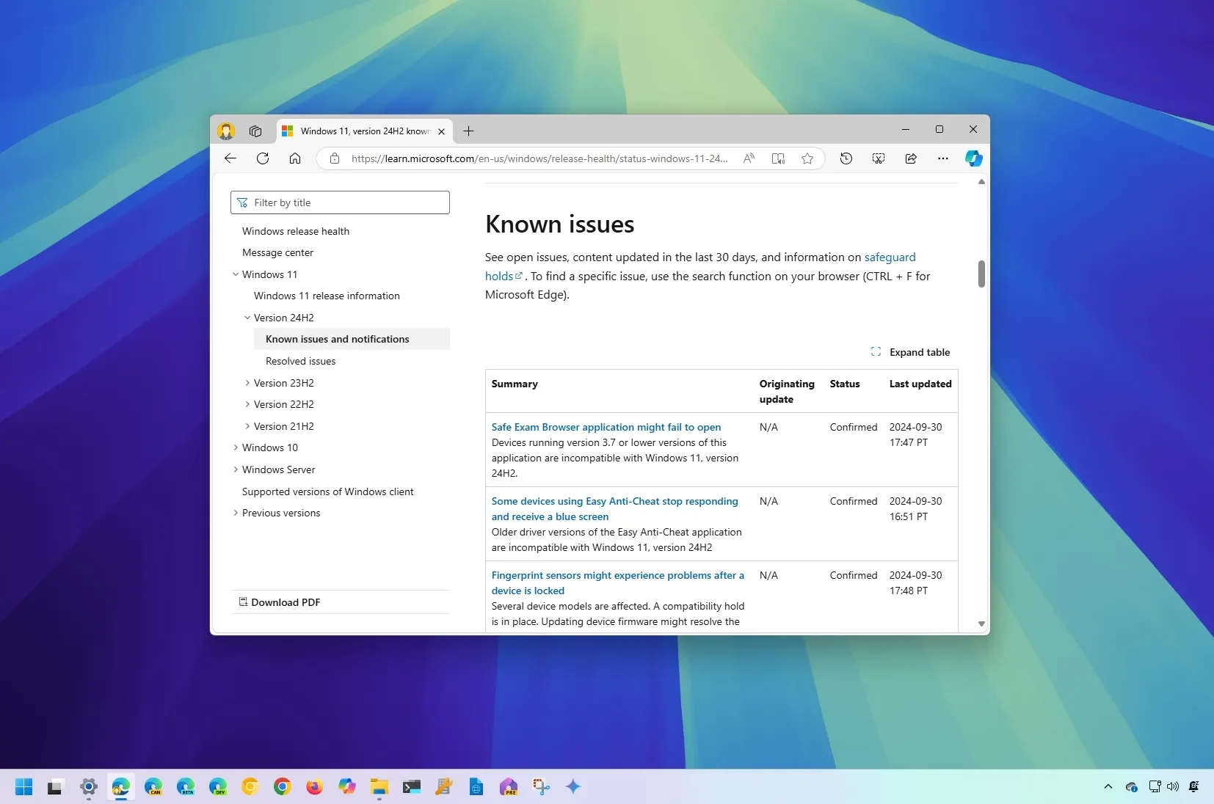The width and height of the screenshot is (1214, 804).
Task: Open Immersive Reader view
Action: coord(778,158)
